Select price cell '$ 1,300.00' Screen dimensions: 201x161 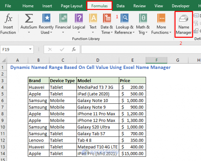[x=133, y=120]
